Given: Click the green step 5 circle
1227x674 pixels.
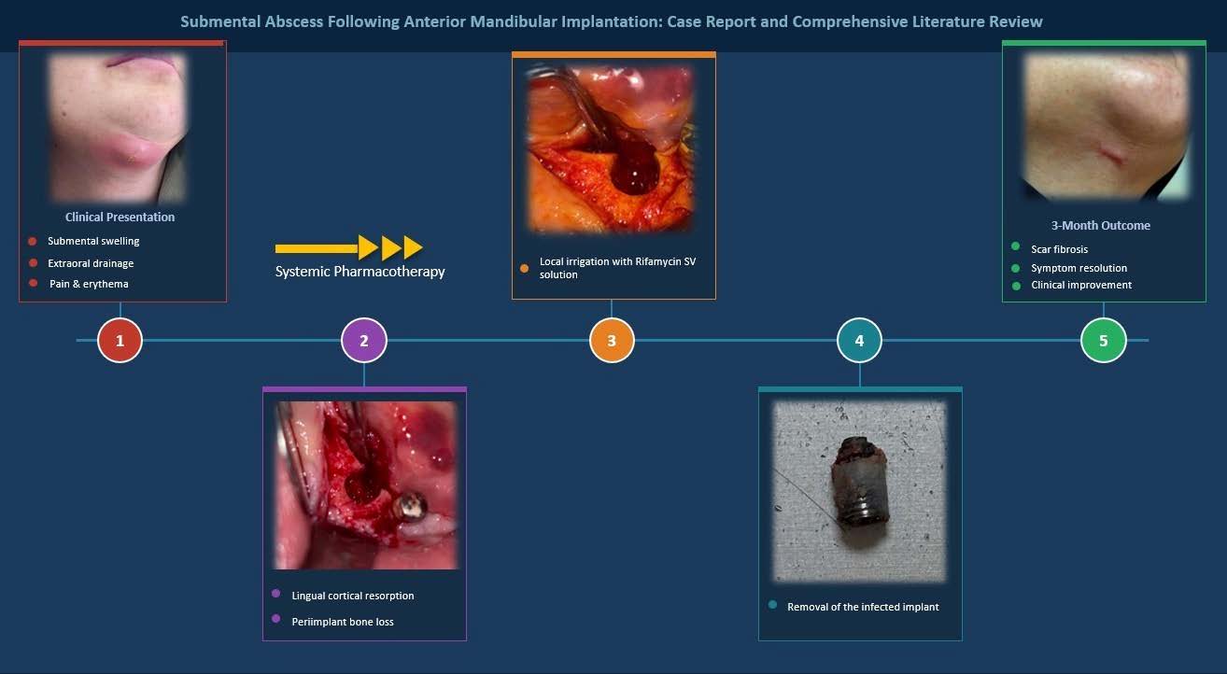Looking at the screenshot, I should pyautogui.click(x=1104, y=341).
